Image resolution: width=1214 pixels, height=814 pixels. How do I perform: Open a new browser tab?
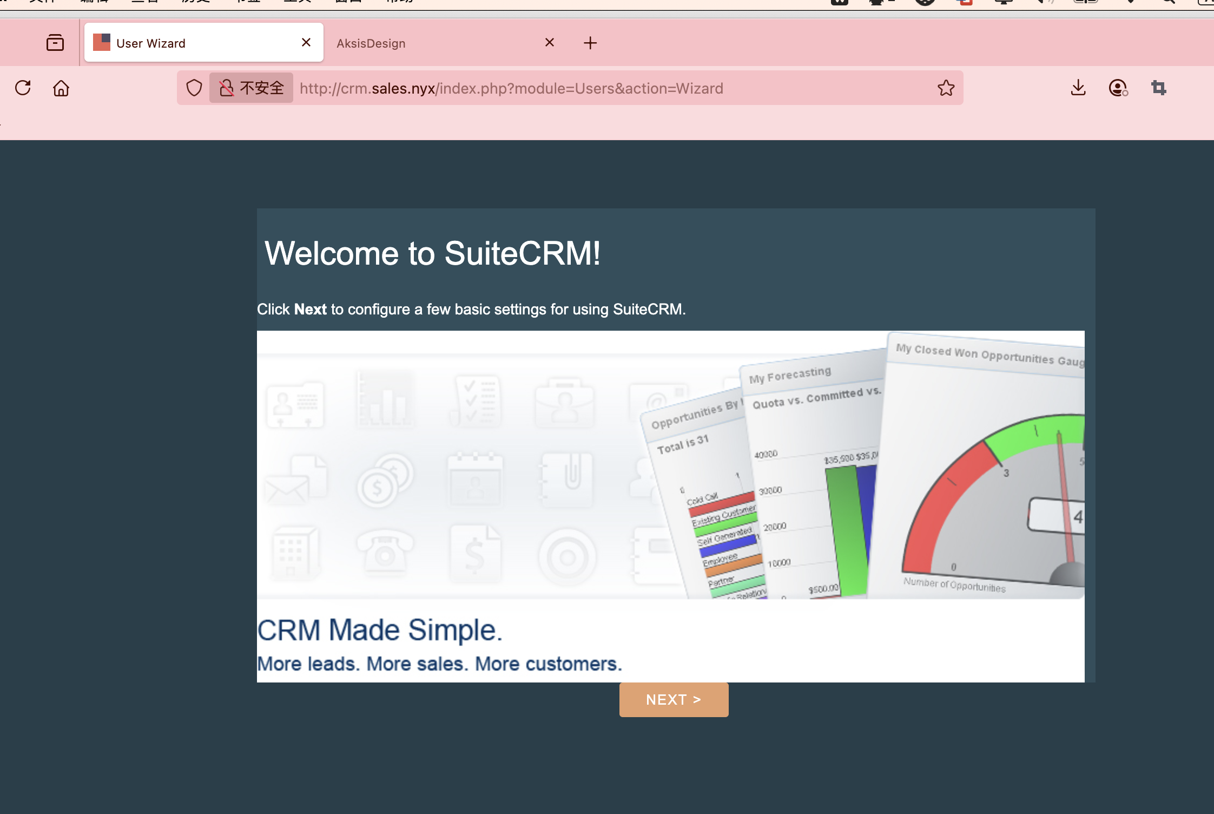590,43
